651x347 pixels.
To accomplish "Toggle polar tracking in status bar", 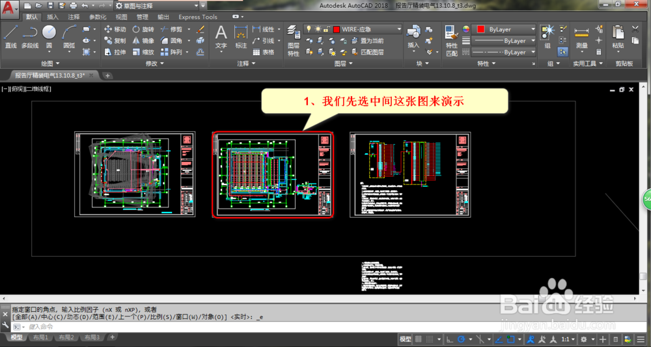I will pos(461,339).
